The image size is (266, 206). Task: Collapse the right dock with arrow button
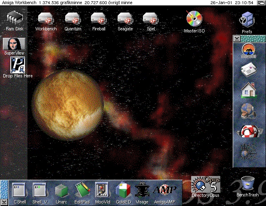click(236, 38)
